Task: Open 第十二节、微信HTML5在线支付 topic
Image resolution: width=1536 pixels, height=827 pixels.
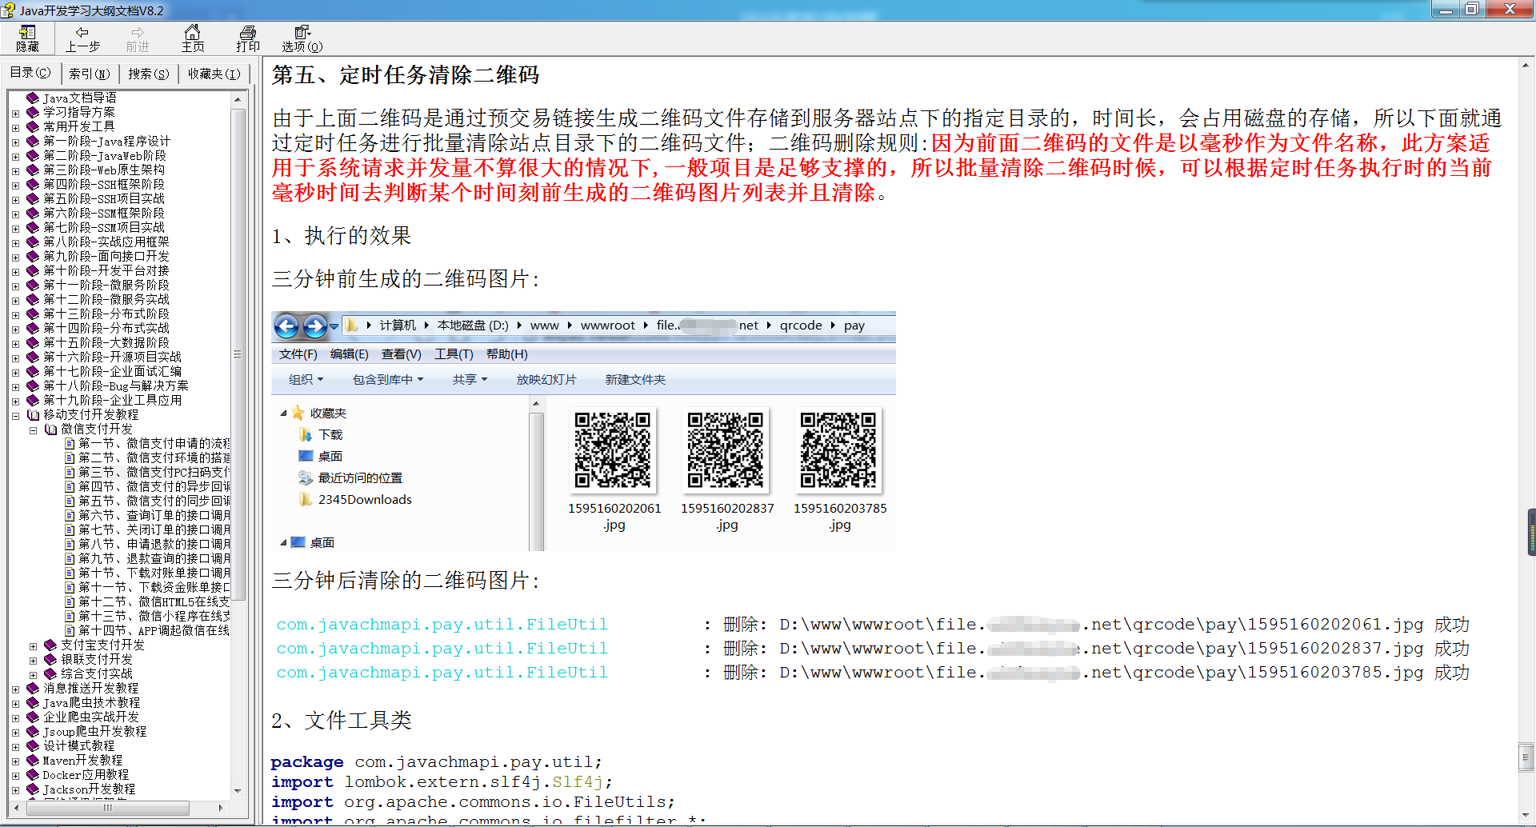Action: [x=154, y=602]
